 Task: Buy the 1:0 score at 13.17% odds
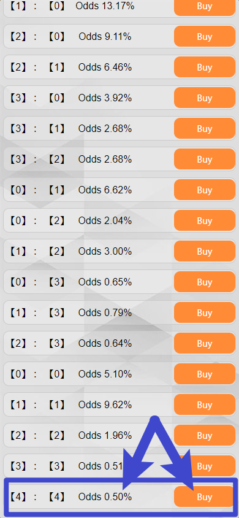tap(205, 6)
